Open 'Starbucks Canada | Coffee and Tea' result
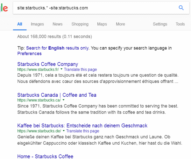The height and width of the screenshot is (159, 191). (x=57, y=95)
